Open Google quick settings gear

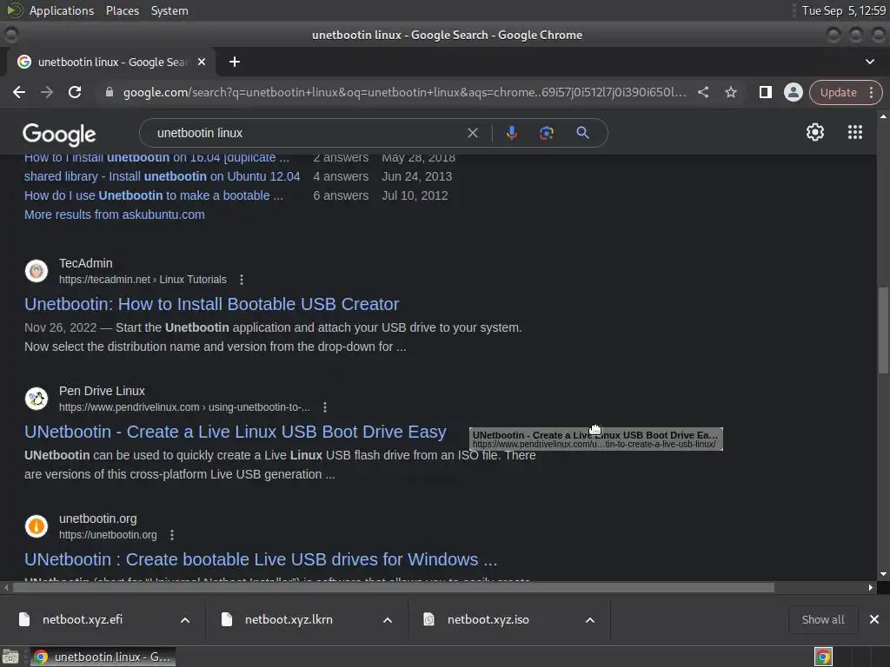point(815,132)
